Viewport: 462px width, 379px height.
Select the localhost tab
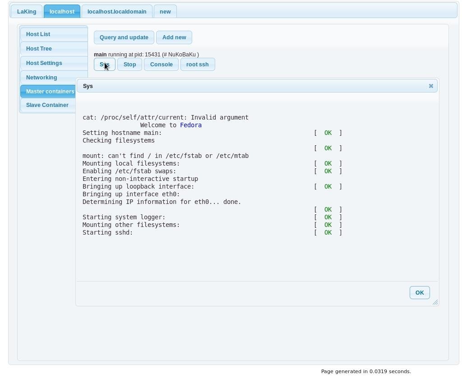(x=62, y=11)
